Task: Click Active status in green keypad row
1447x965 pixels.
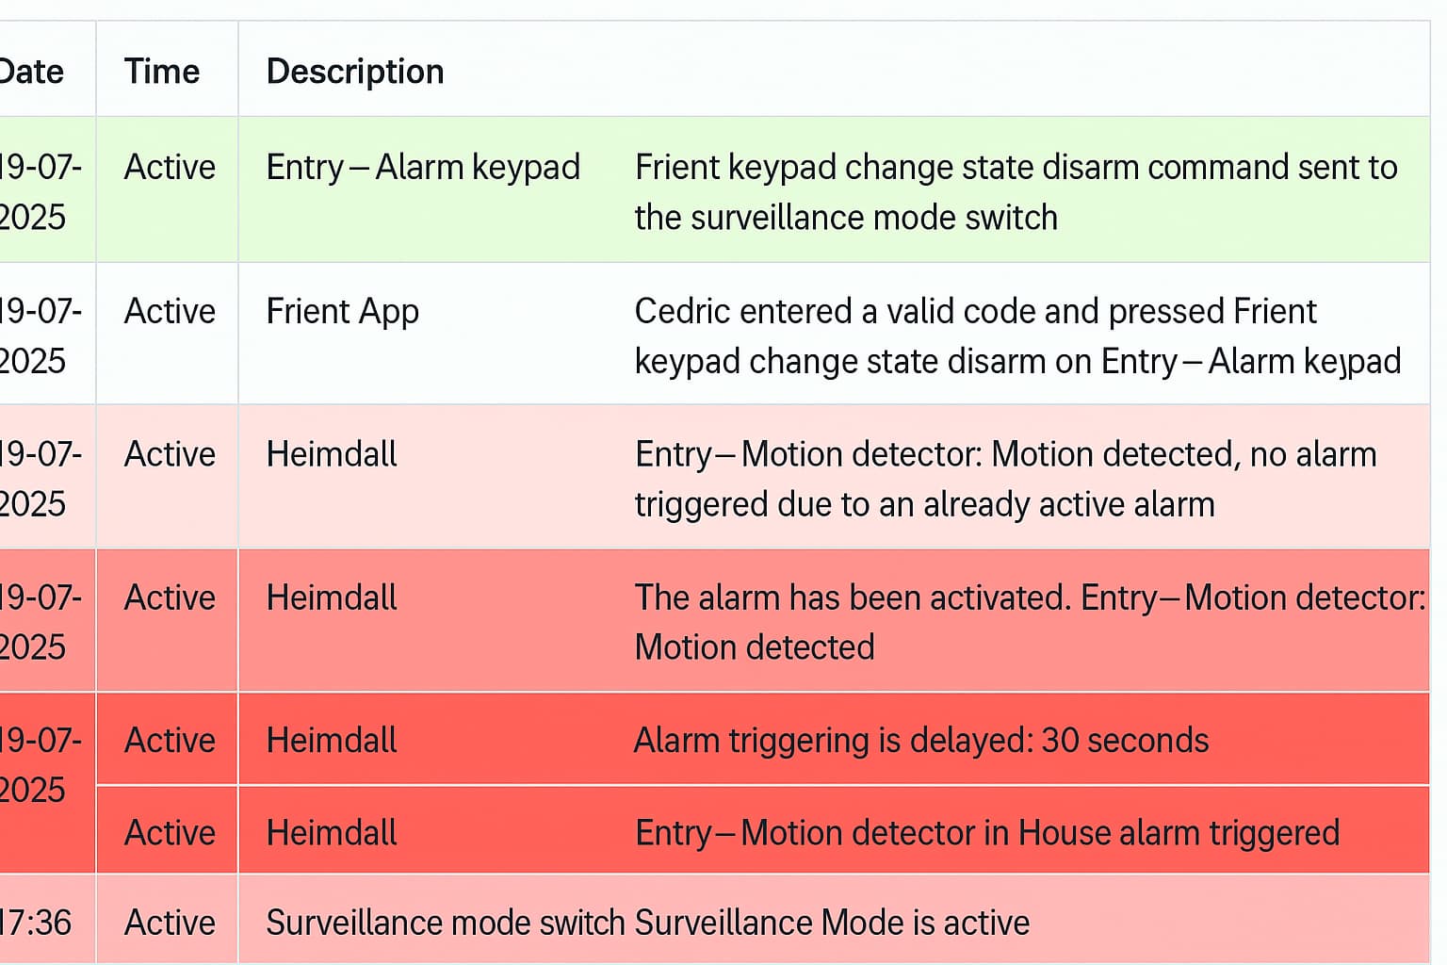Action: (170, 168)
